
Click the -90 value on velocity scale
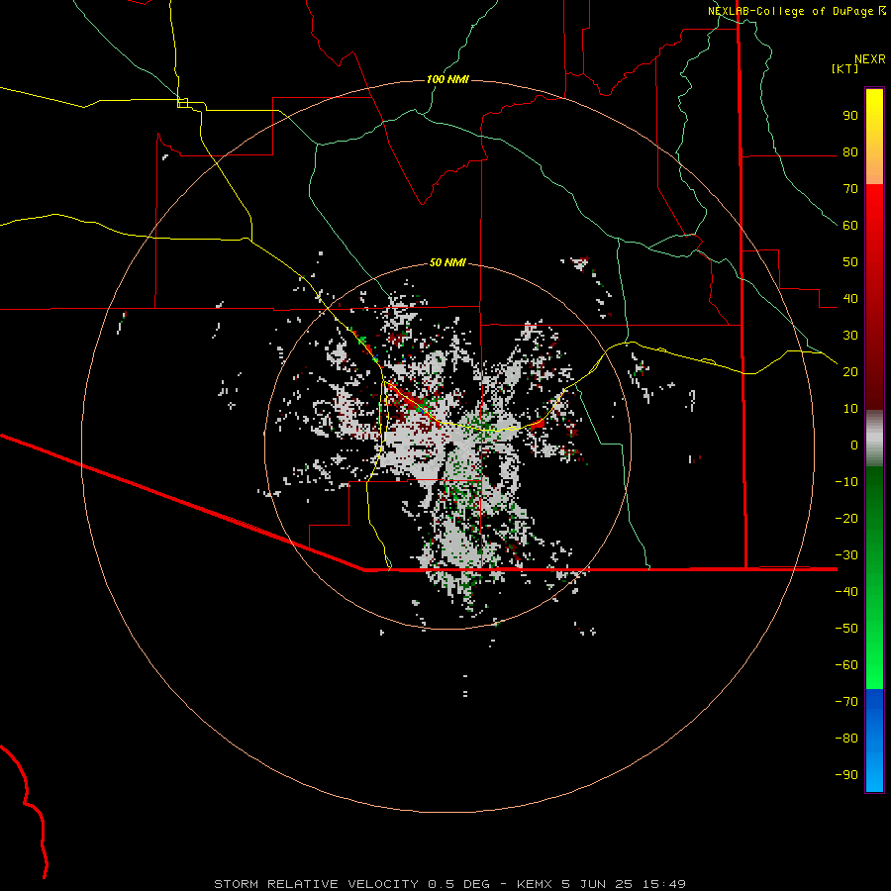tap(846, 775)
